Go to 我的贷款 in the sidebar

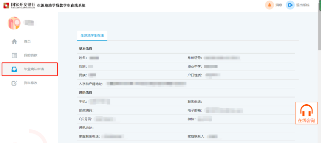31,55
